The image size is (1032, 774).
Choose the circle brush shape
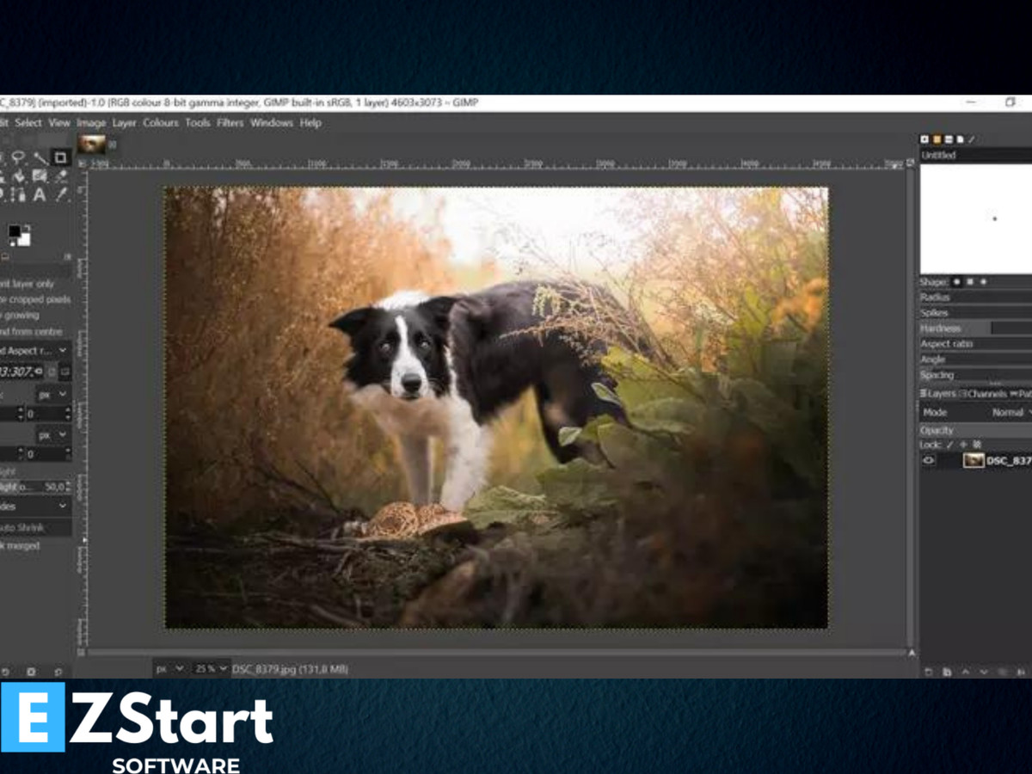(x=957, y=282)
